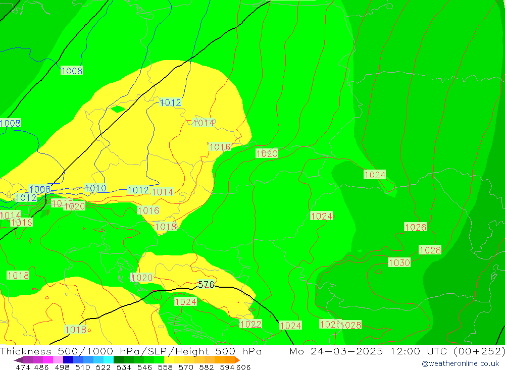
Task: Select the 1022 isobar label
Action: tap(250, 324)
